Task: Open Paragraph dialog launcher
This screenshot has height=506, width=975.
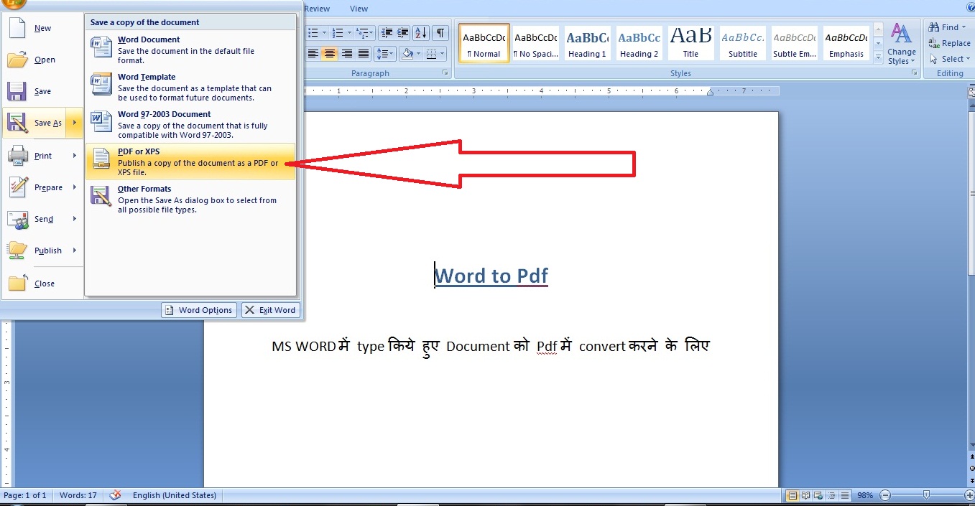Action: 445,73
